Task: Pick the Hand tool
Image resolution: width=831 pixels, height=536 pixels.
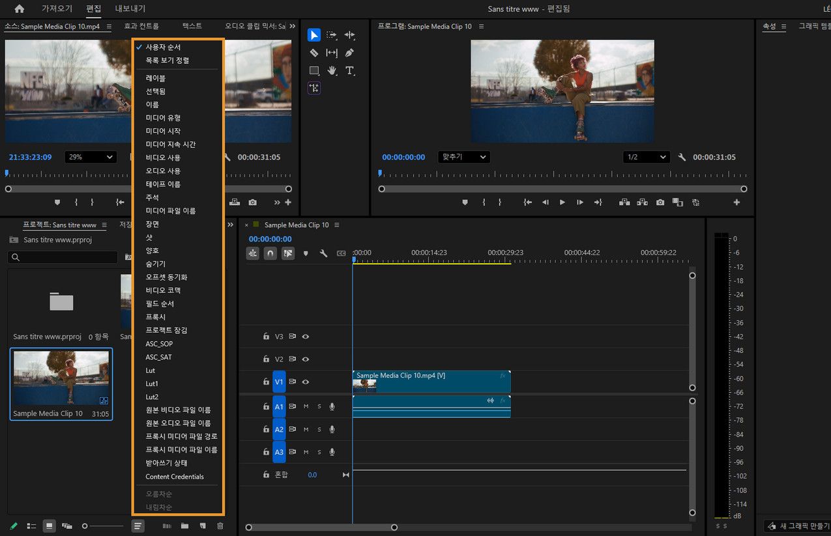Action: click(x=332, y=70)
